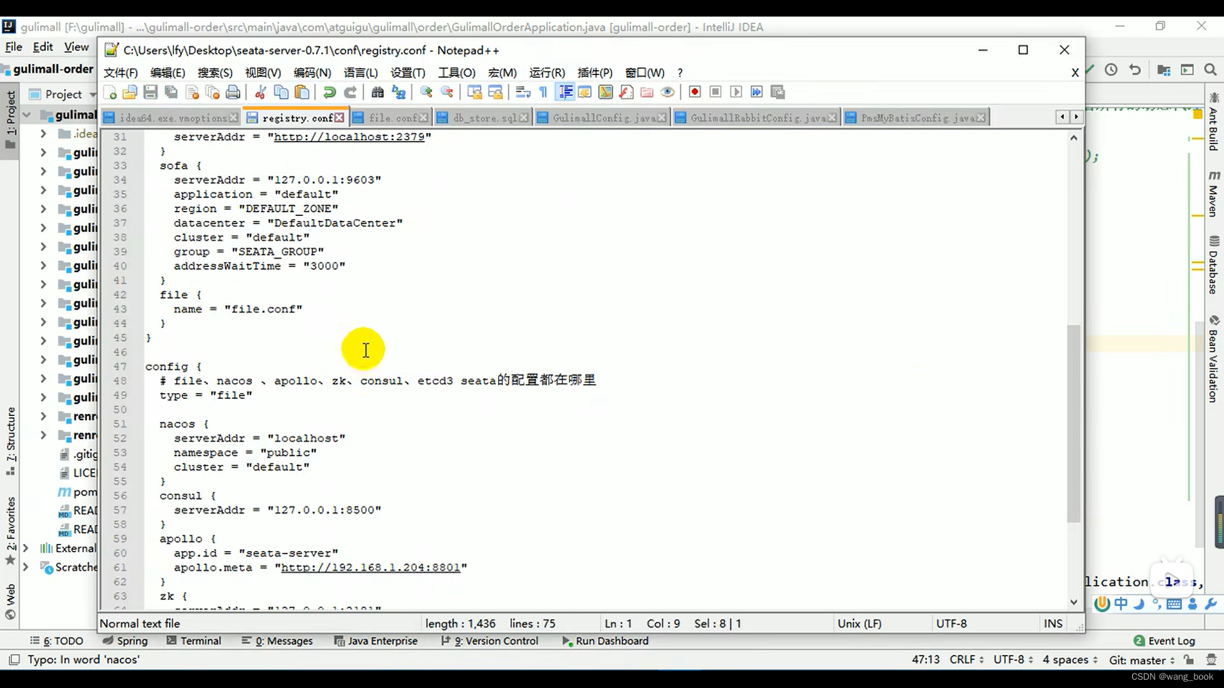The image size is (1224, 688).
Task: Click the New file icon in Notepad++
Action: coord(110,92)
